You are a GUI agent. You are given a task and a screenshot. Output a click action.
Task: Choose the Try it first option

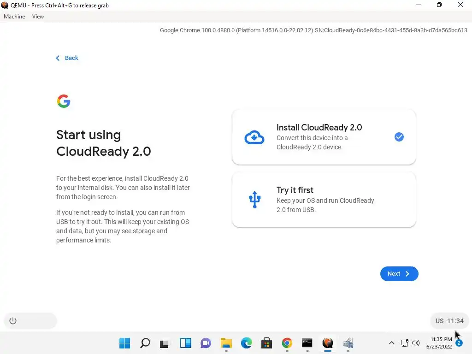(324, 200)
